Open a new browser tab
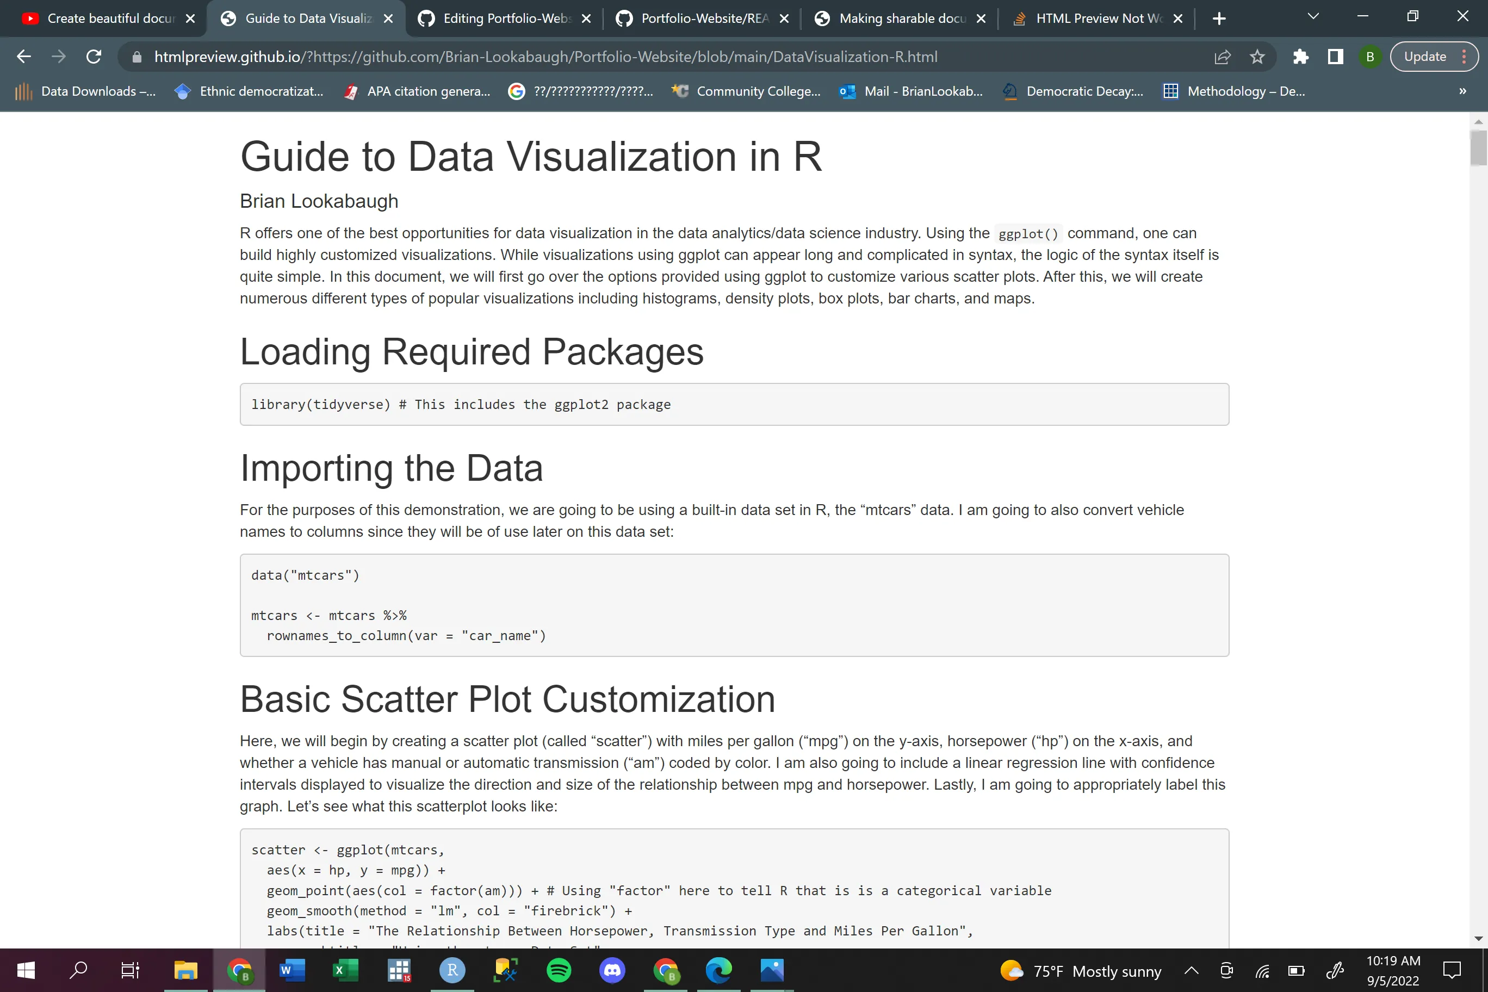 tap(1219, 18)
